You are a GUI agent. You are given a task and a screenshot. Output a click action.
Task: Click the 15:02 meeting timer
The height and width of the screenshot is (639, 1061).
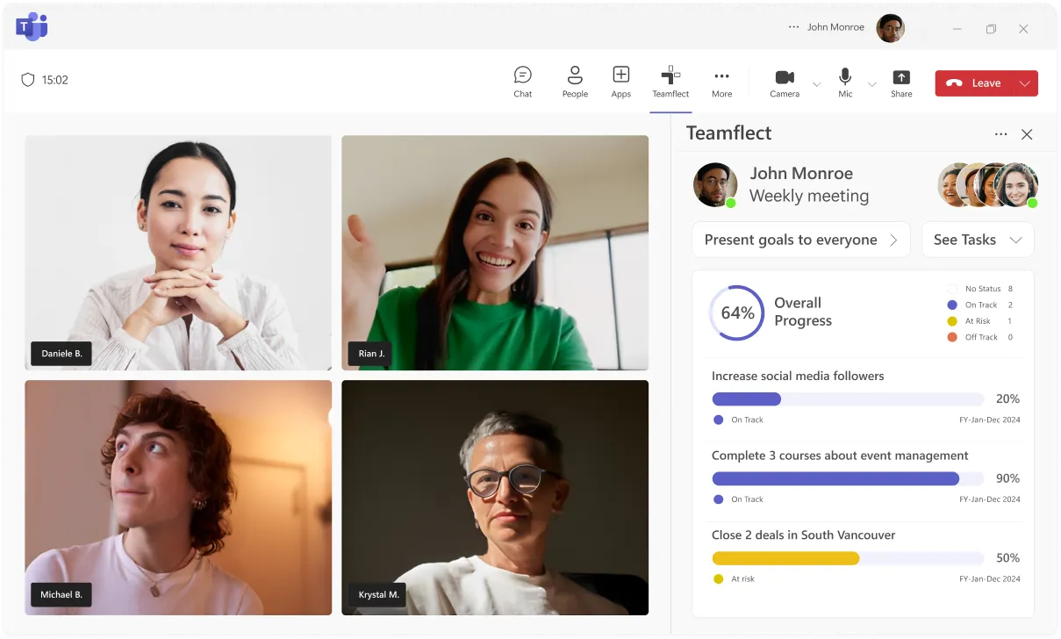[55, 80]
